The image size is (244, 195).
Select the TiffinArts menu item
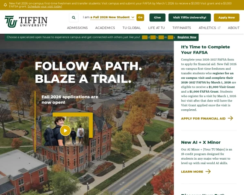point(182,28)
